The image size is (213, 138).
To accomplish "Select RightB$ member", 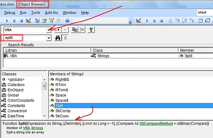I will click(x=62, y=79).
